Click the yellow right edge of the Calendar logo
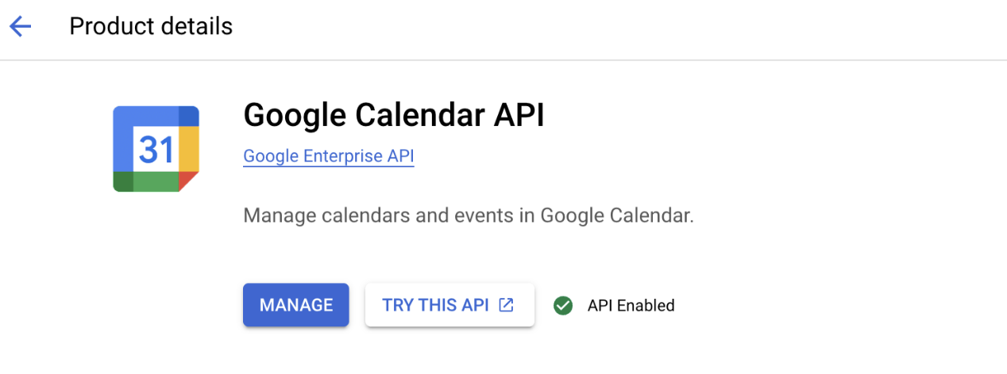Screen dimensions: 1007x374 pyautogui.click(x=189, y=148)
